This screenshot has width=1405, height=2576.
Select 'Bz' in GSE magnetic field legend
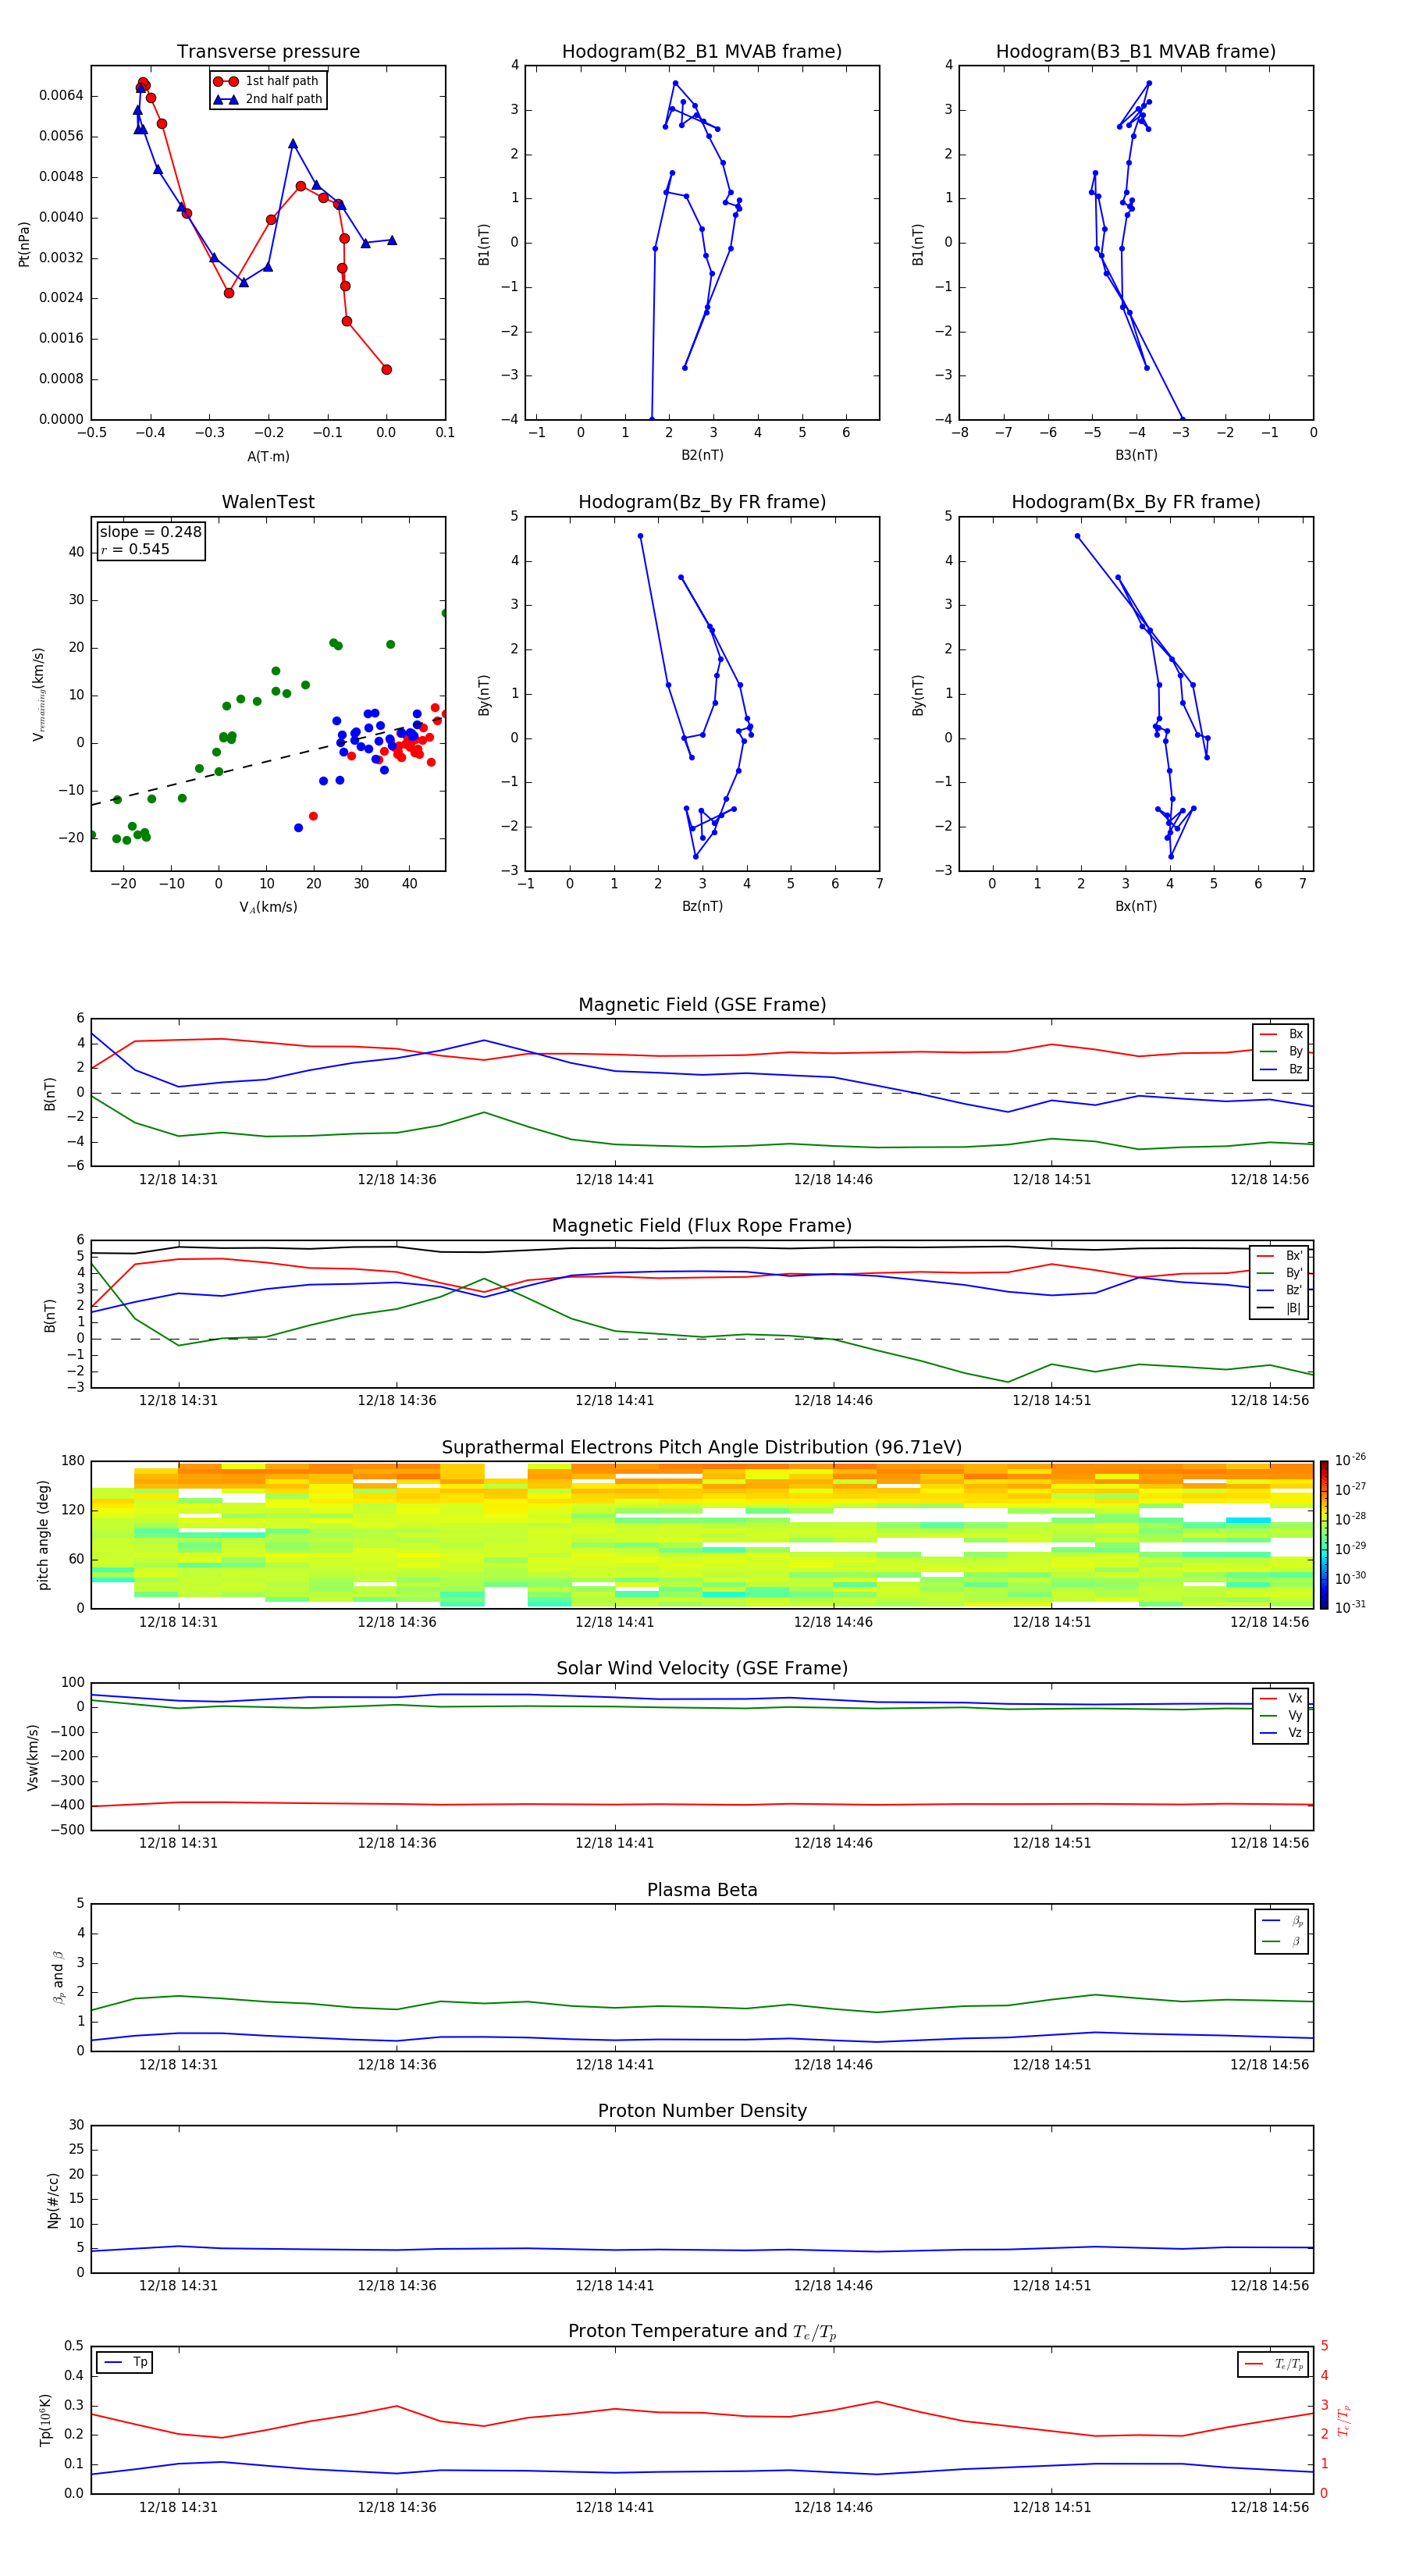[x=1282, y=1069]
